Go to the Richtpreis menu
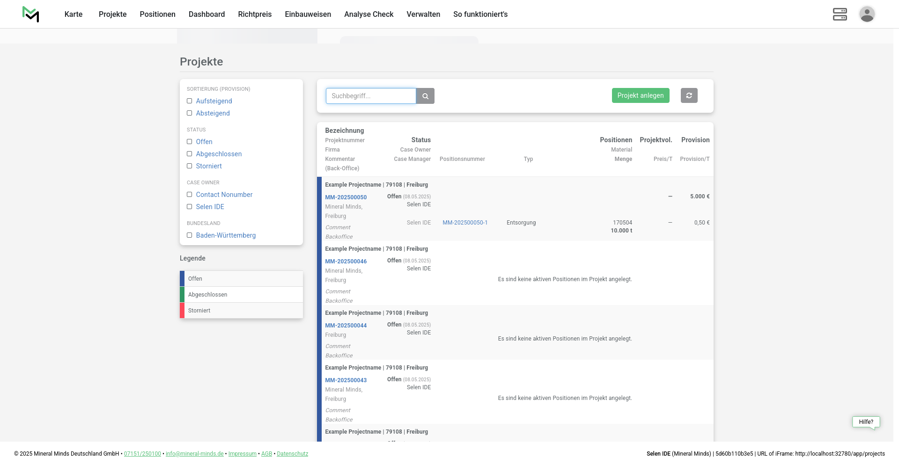The width and height of the screenshot is (899, 465). [255, 14]
